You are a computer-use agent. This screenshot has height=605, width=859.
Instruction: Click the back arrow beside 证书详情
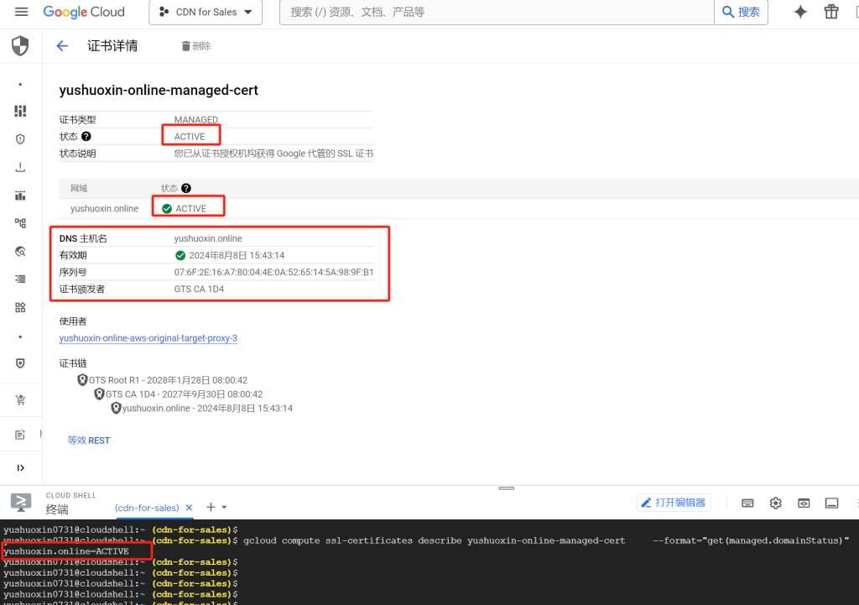(x=62, y=46)
